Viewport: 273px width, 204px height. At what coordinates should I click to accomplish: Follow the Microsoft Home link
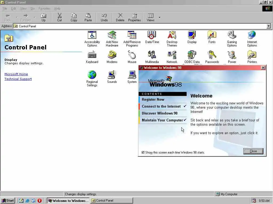pyautogui.click(x=16, y=74)
